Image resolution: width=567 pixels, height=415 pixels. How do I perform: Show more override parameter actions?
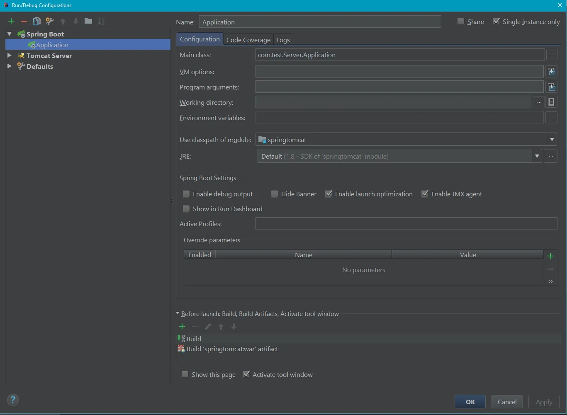point(550,282)
